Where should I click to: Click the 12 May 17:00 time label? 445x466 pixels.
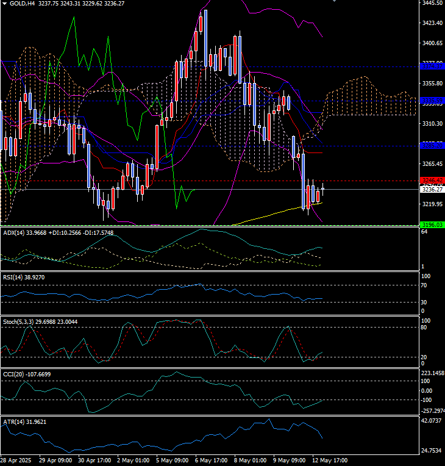330,461
